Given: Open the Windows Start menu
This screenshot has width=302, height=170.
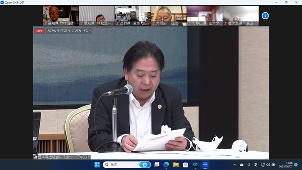Looking at the screenshot, I should click(x=97, y=165).
